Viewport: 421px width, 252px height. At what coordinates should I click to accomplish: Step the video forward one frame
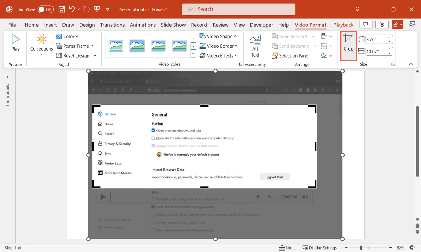coord(269,197)
